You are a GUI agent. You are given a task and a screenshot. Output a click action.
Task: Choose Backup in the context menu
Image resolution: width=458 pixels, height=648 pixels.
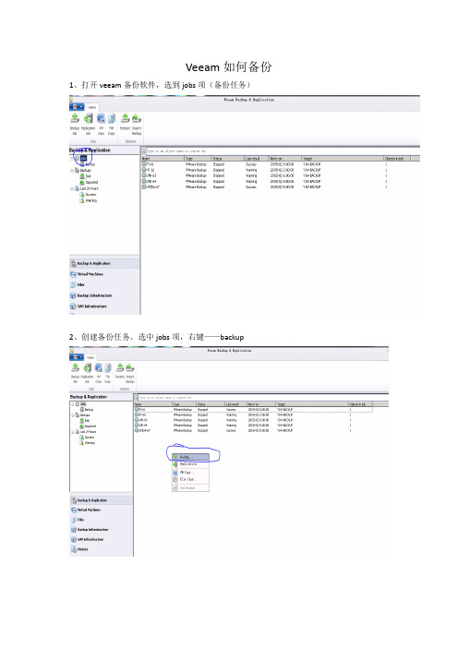pyautogui.click(x=190, y=457)
